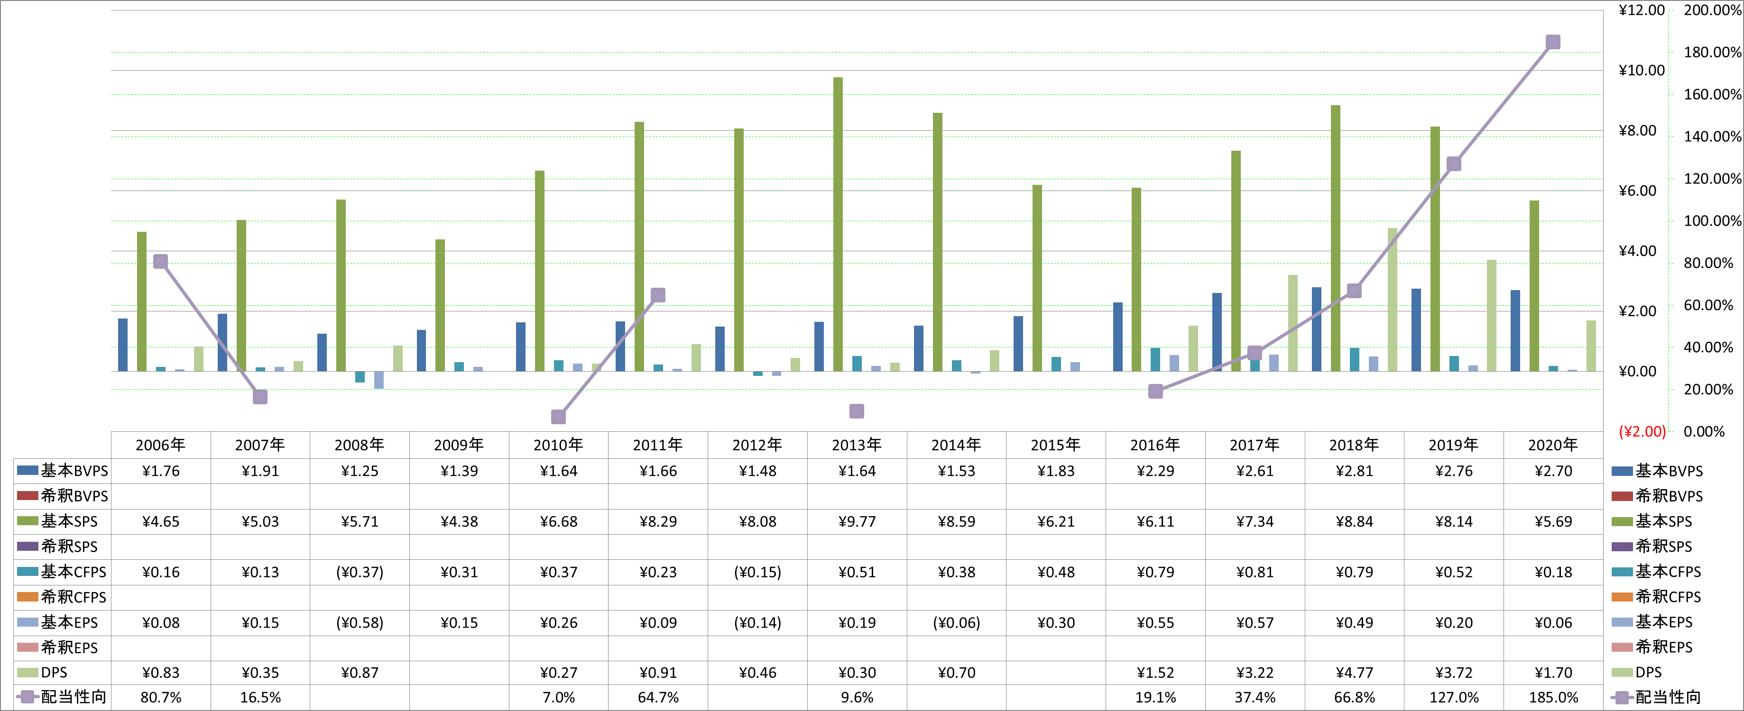Click the 2006 配当性向 line marker on chart
This screenshot has height=711, width=1744.
(x=160, y=261)
